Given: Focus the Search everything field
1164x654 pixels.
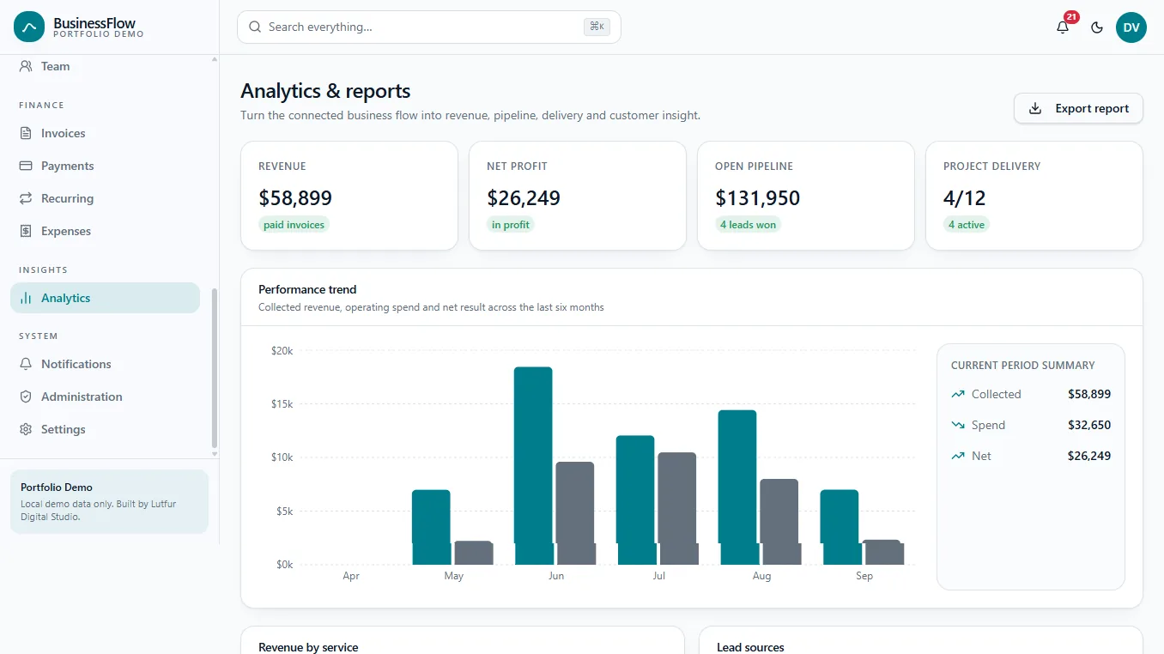Looking at the screenshot, I should click(428, 27).
